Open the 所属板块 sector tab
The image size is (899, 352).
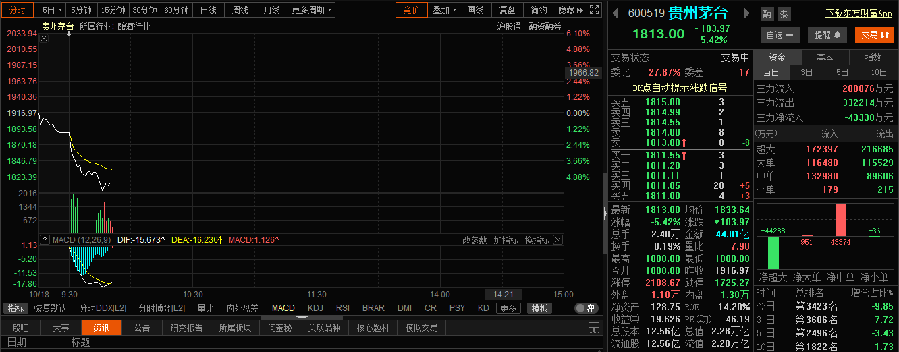(x=235, y=328)
